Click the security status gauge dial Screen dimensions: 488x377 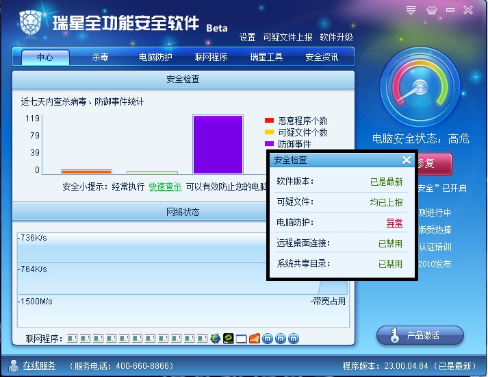click(x=420, y=88)
